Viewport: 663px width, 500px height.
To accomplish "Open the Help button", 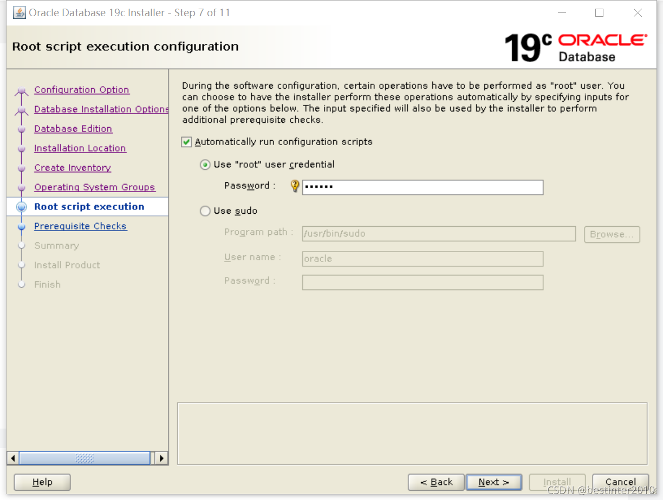I will [42, 482].
